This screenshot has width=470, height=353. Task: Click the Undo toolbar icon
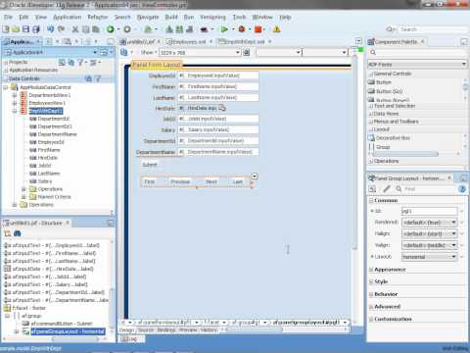(x=50, y=29)
